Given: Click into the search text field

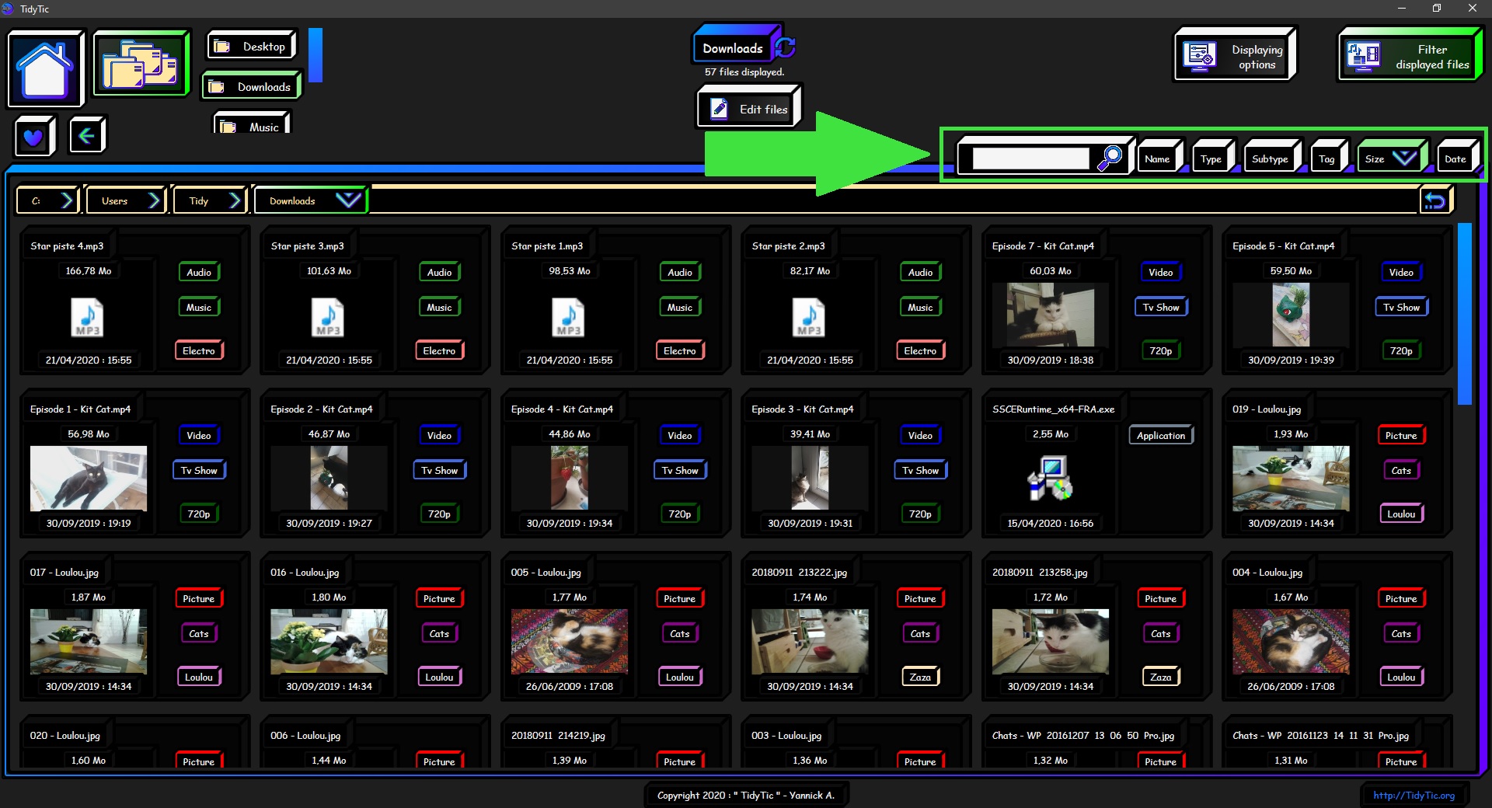Looking at the screenshot, I should point(1031,158).
